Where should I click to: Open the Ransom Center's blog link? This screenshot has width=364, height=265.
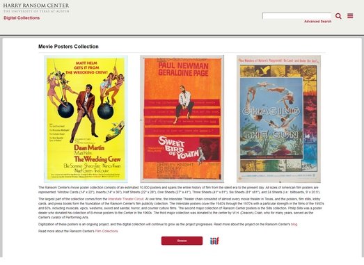pos(294,224)
